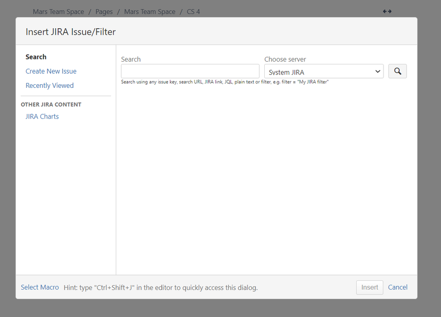Viewport: 441px width, 317px height.
Task: Open the Choose server dropdown
Action: [x=324, y=71]
